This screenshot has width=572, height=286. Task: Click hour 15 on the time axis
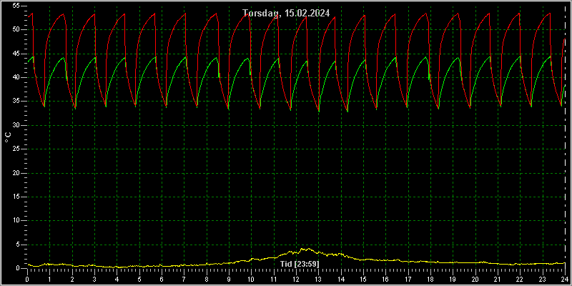tap(363, 279)
